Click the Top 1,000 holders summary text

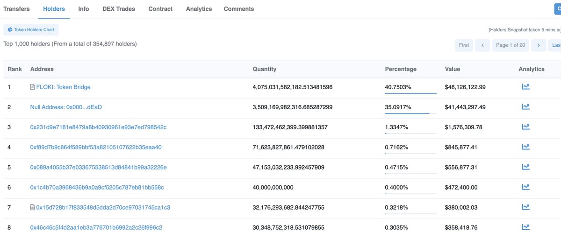(70, 44)
